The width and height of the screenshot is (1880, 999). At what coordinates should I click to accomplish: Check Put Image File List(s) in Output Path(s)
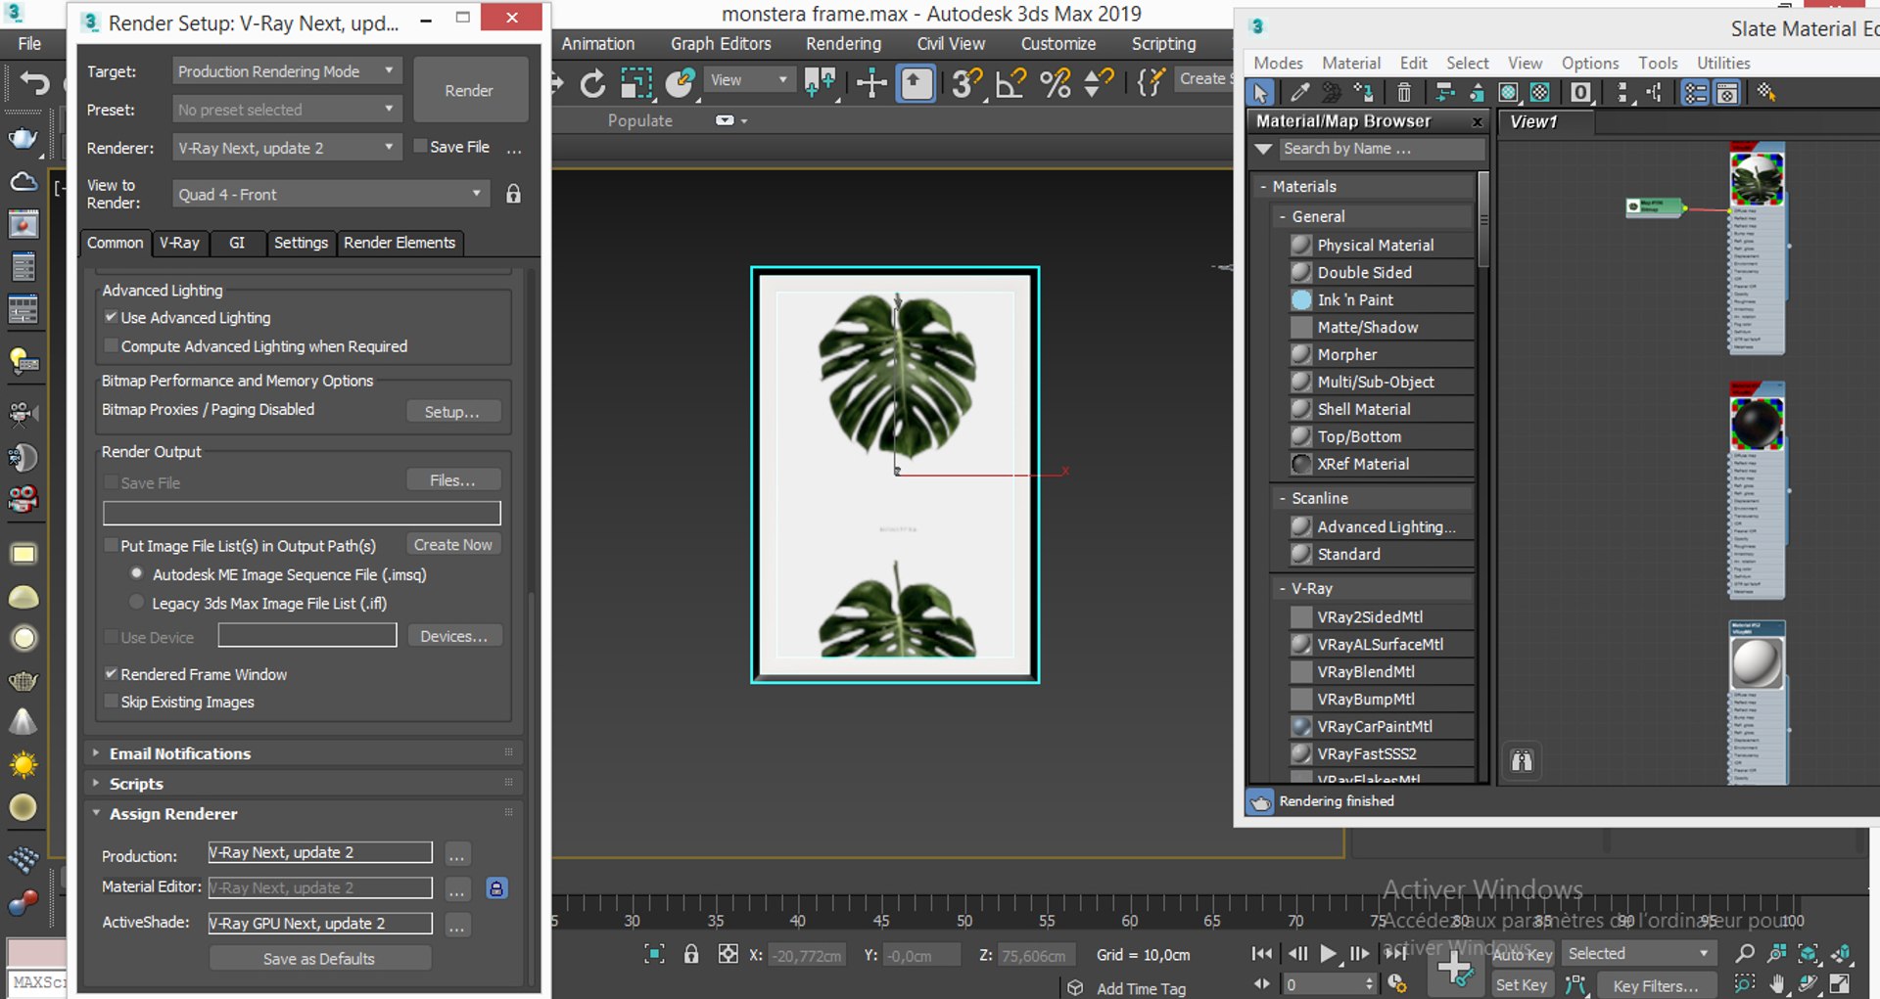tap(111, 545)
